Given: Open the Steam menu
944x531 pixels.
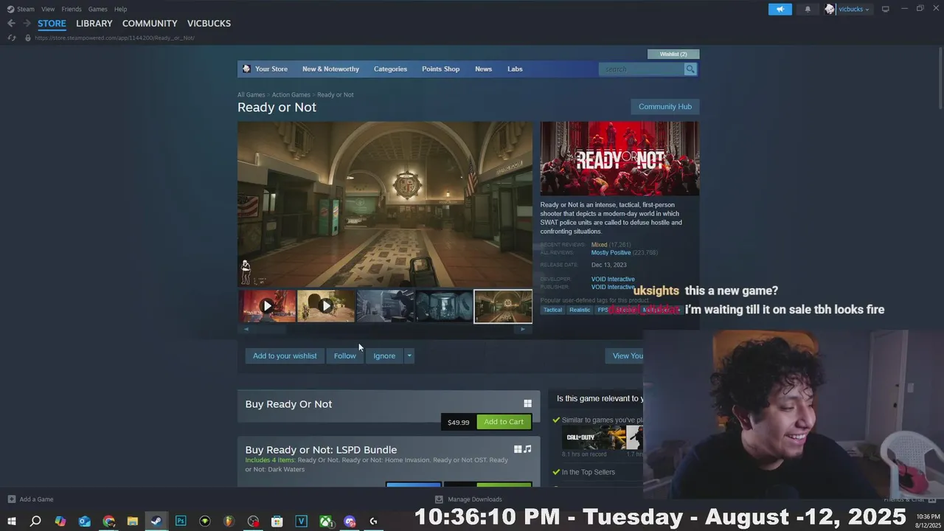Looking at the screenshot, I should point(21,9).
